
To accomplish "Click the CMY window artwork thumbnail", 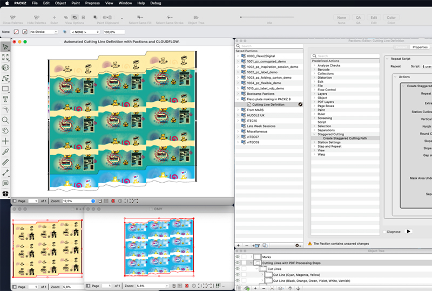I will [x=159, y=247].
